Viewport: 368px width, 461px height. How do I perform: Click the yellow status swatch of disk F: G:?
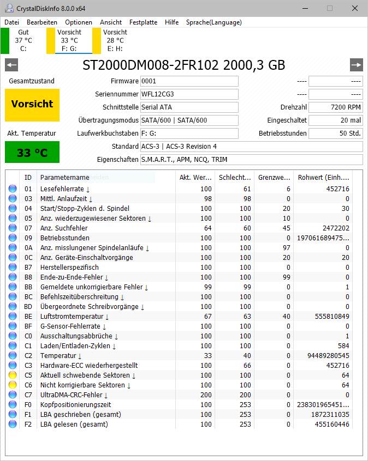point(51,40)
